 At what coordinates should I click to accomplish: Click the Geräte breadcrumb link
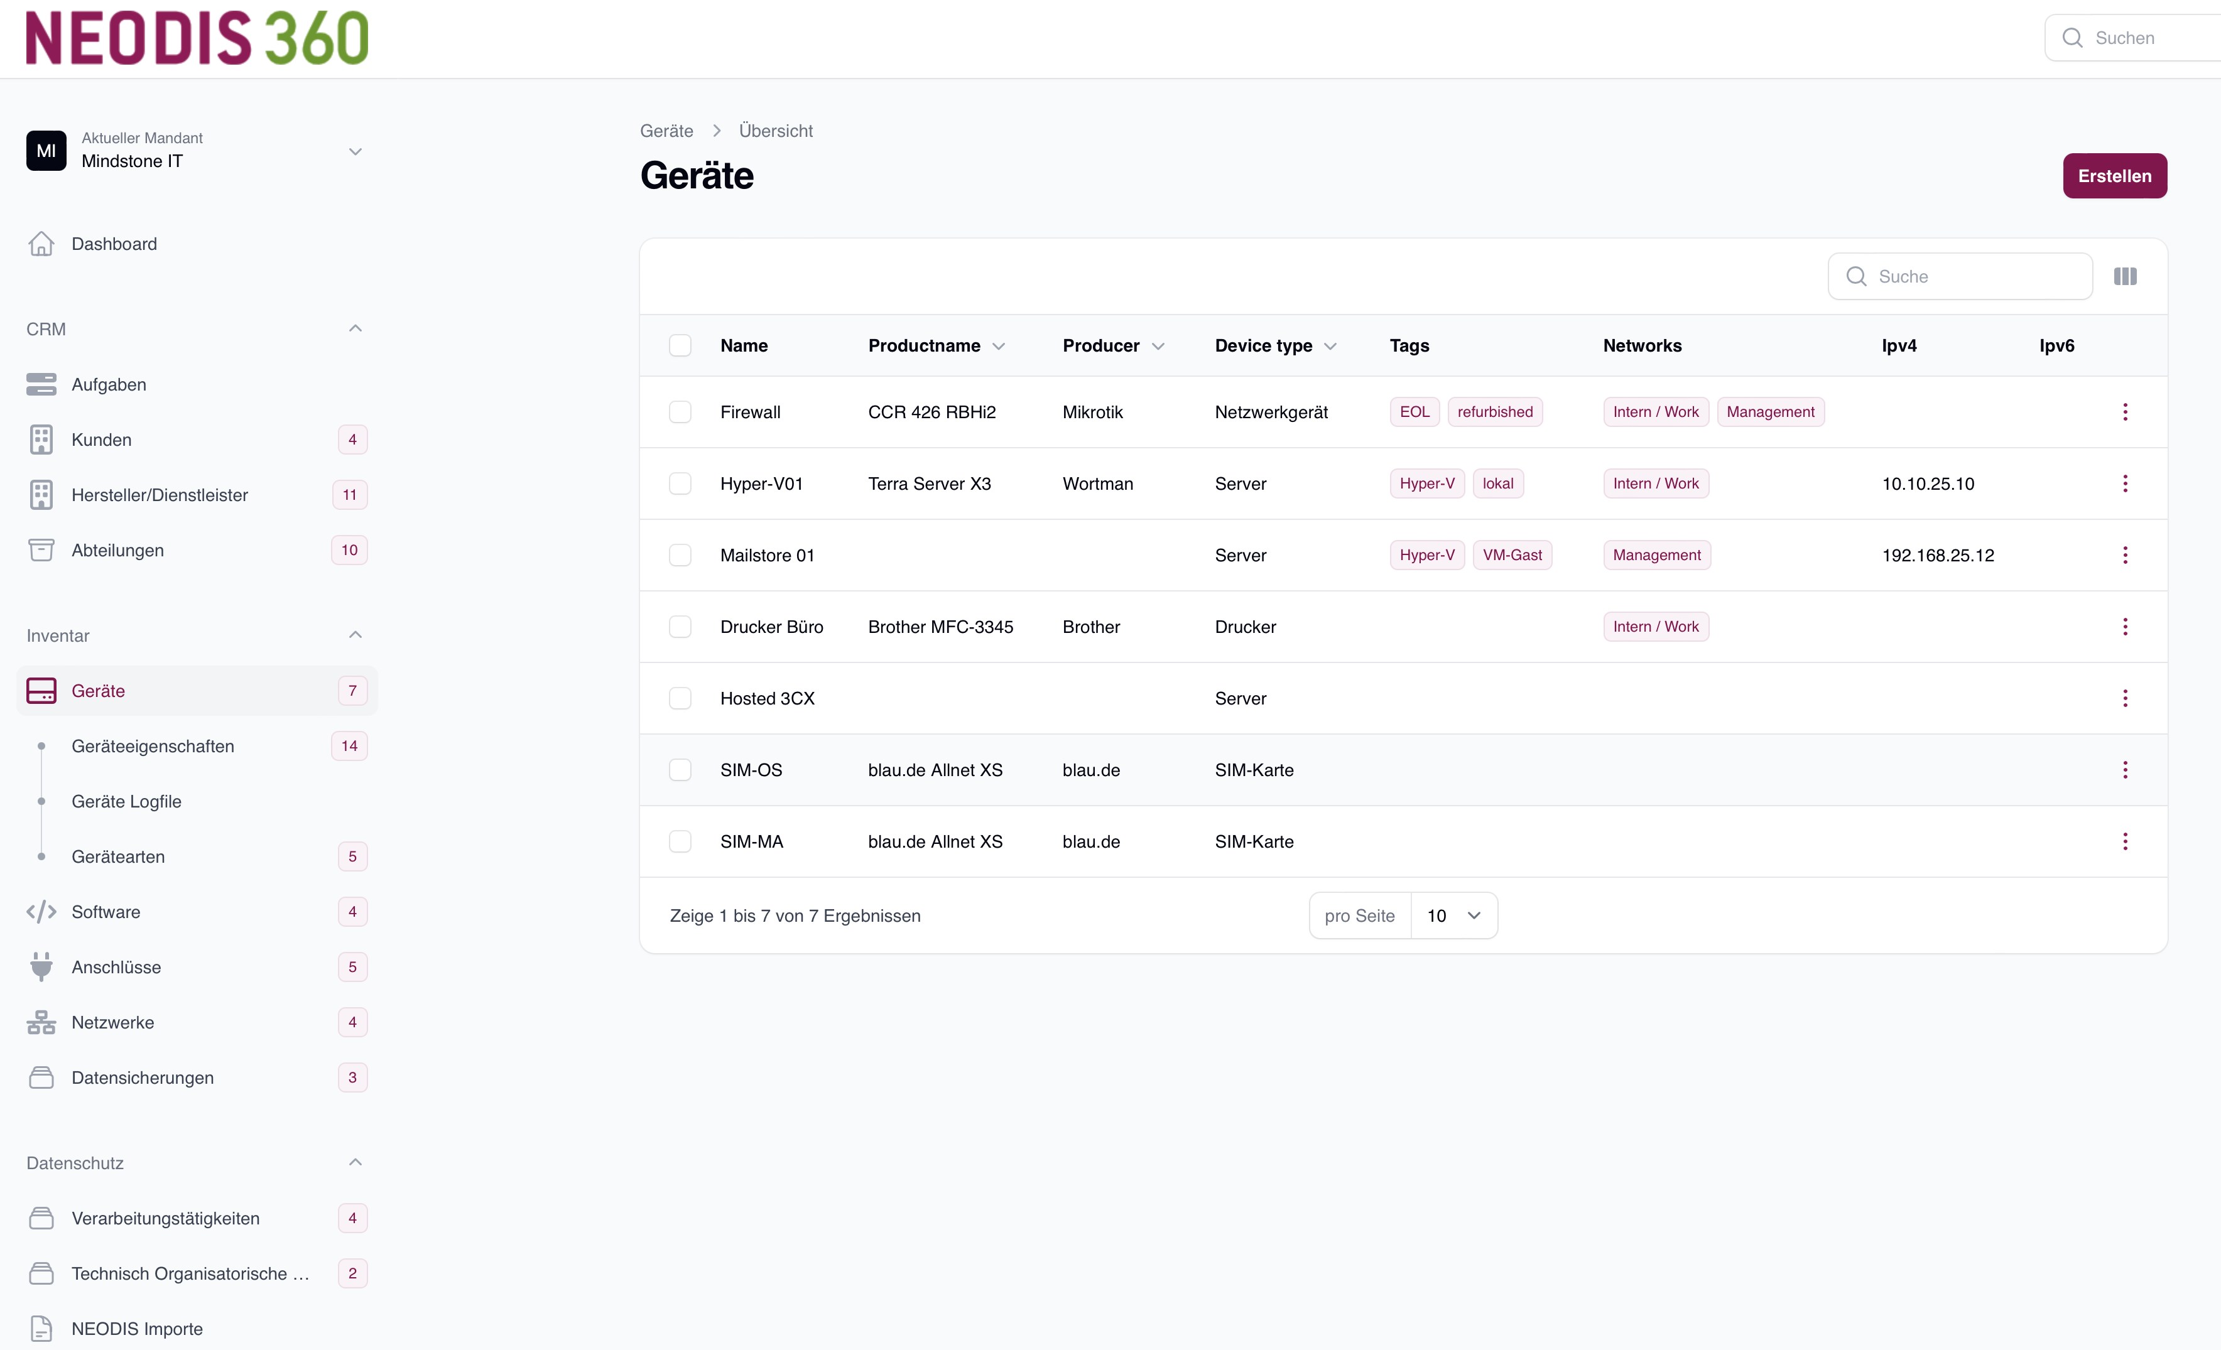click(x=666, y=131)
